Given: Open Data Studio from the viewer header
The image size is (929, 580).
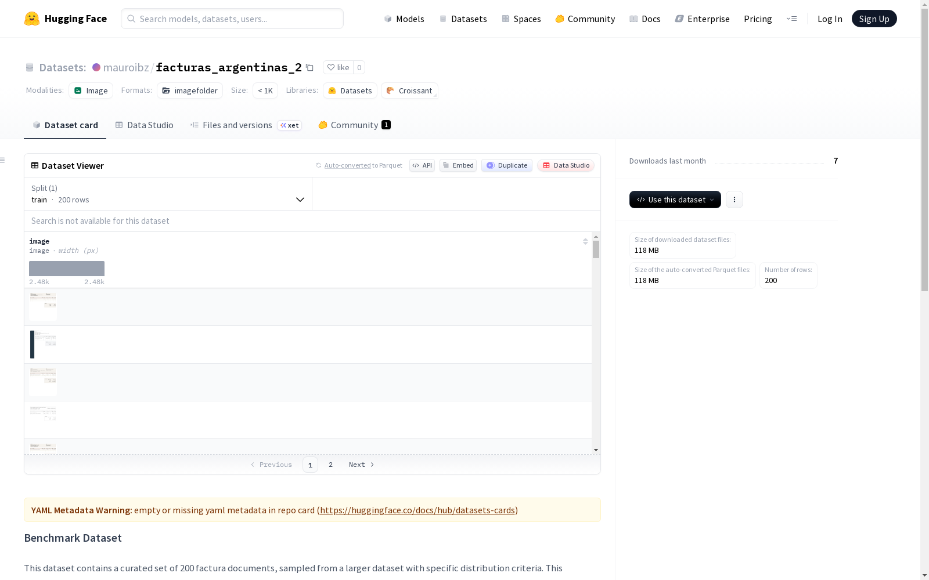Looking at the screenshot, I should pyautogui.click(x=566, y=165).
